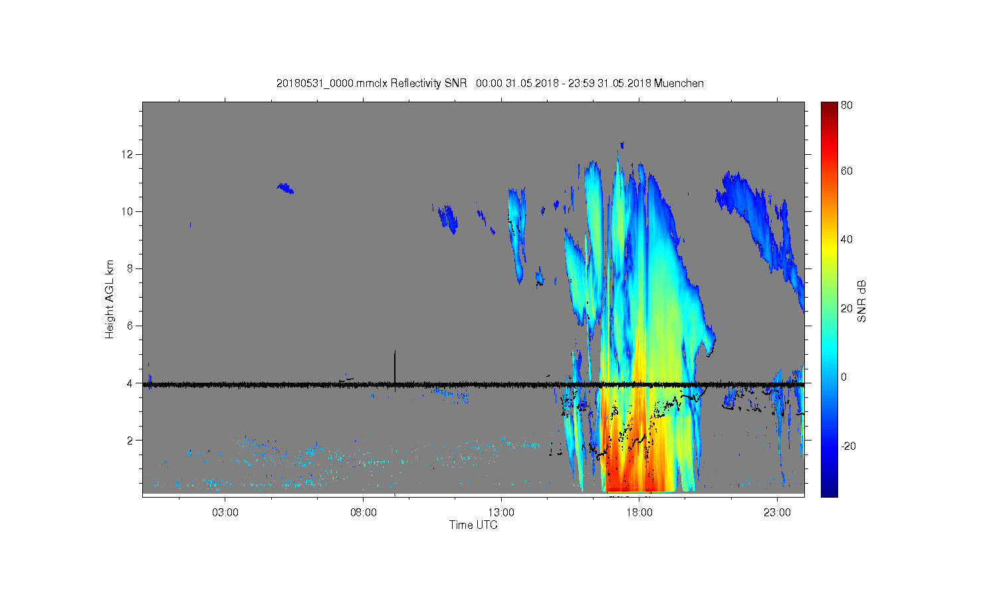997x598 pixels.
Task: Click the colorbar value -20
Action: tap(848, 446)
